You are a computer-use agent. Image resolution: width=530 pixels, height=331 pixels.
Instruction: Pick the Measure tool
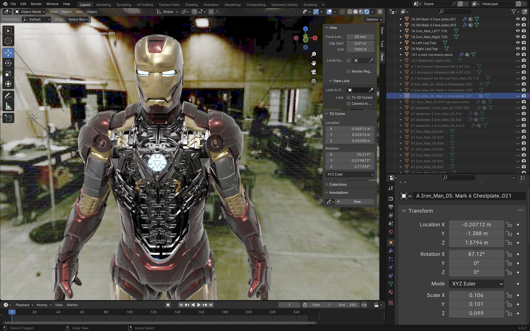point(8,106)
